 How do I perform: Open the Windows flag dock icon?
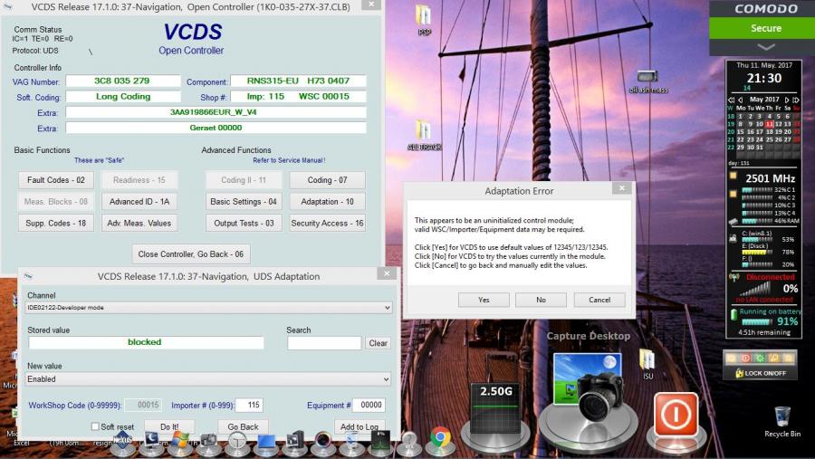click(180, 443)
